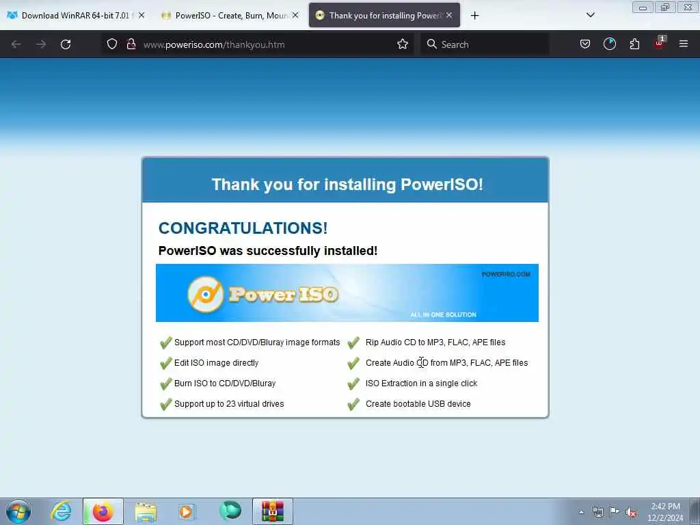Close the Thank you for installing tab
This screenshot has height=525, width=700.
[x=449, y=15]
